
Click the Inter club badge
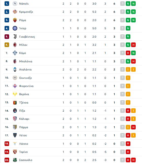tap(15, 28)
